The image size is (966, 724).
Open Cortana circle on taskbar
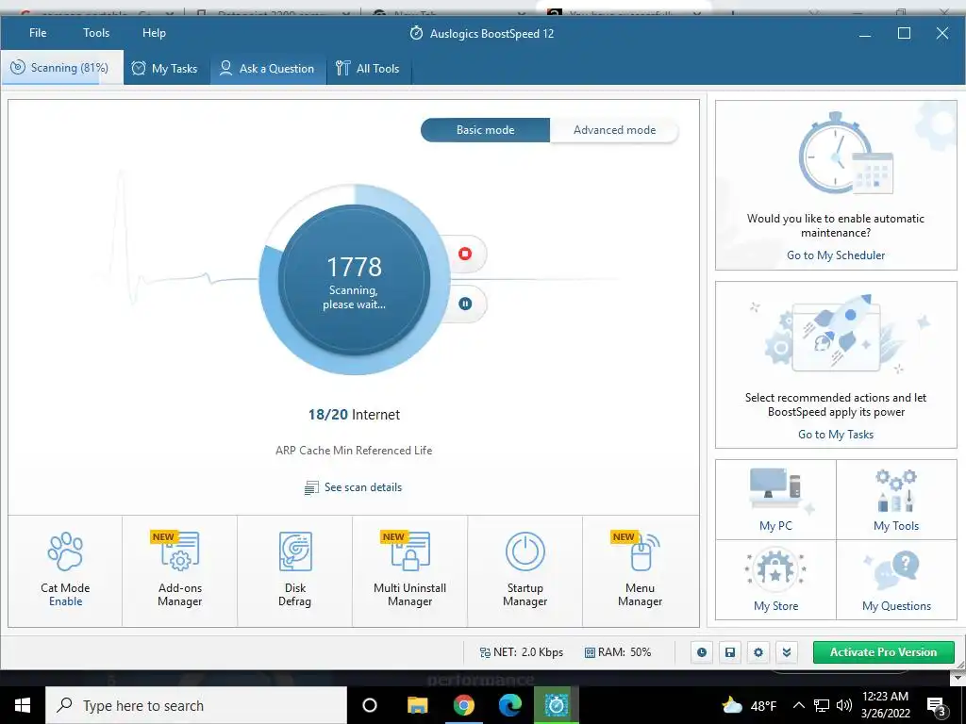[x=370, y=705]
